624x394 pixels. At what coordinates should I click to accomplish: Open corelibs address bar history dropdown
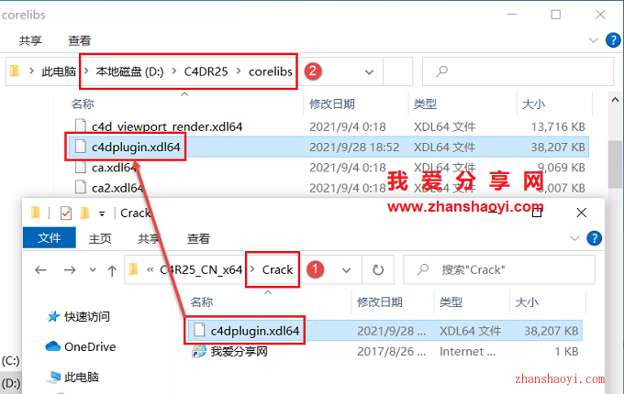[369, 71]
